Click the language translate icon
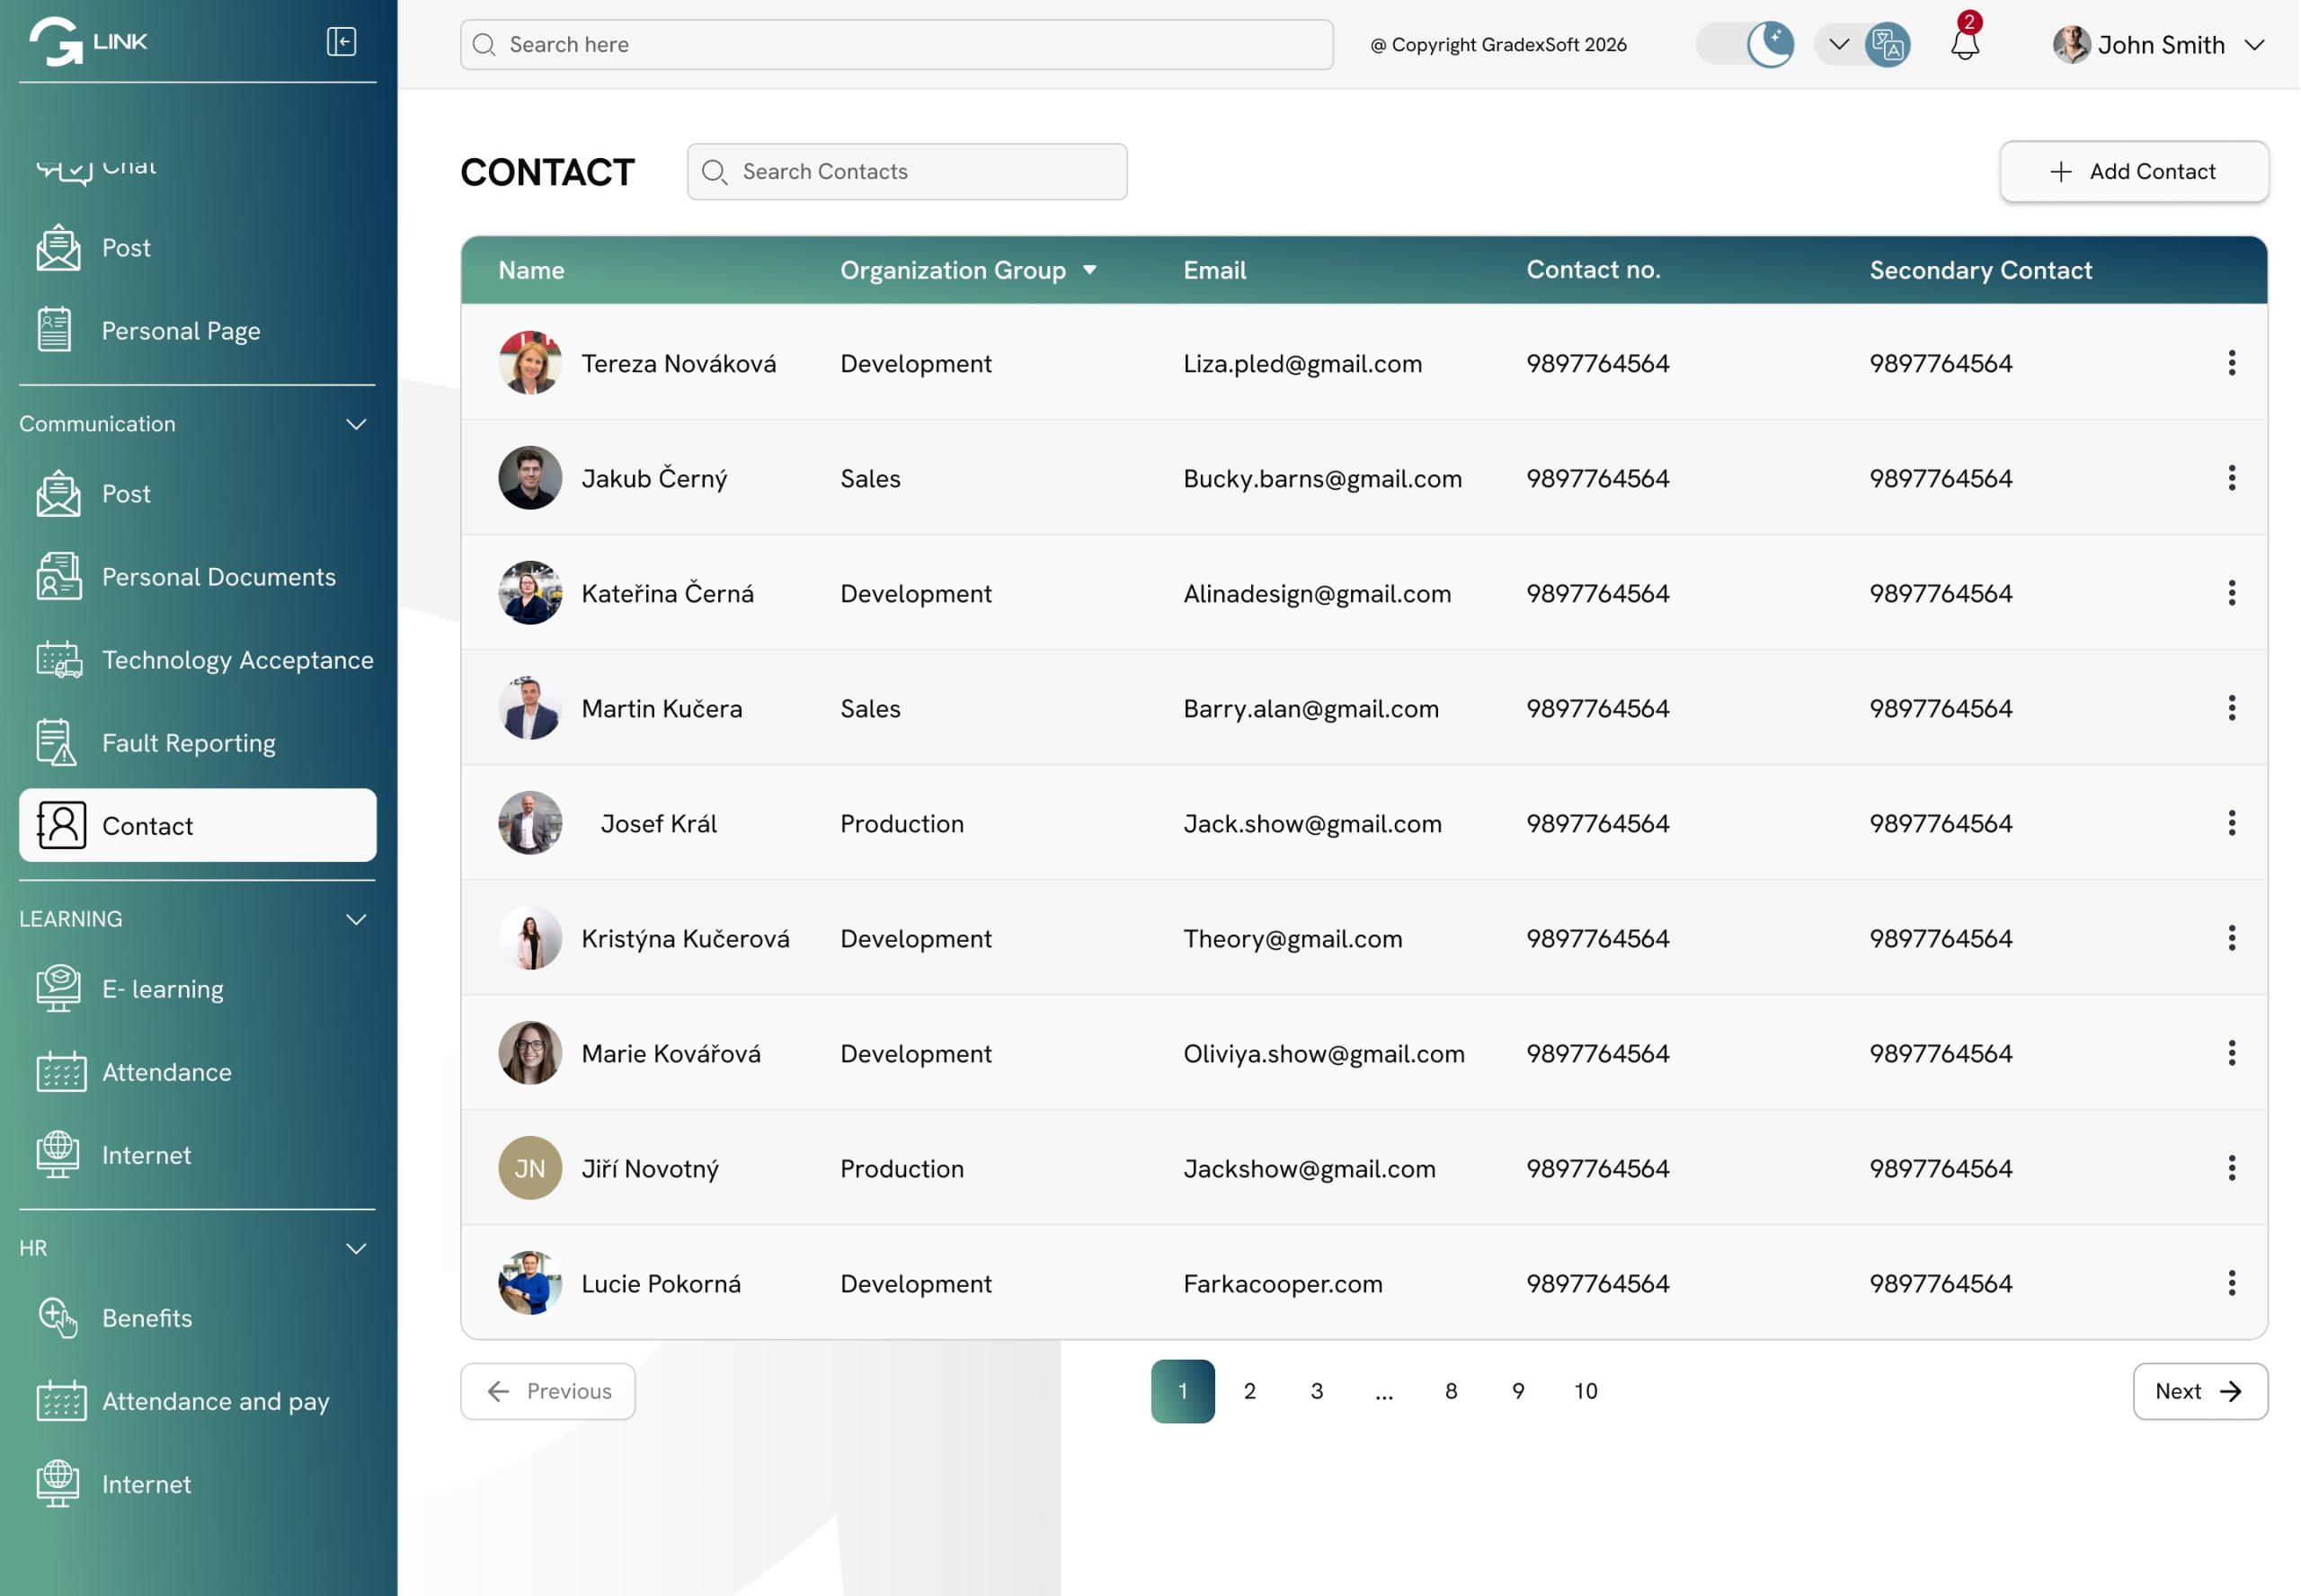 pos(1887,45)
